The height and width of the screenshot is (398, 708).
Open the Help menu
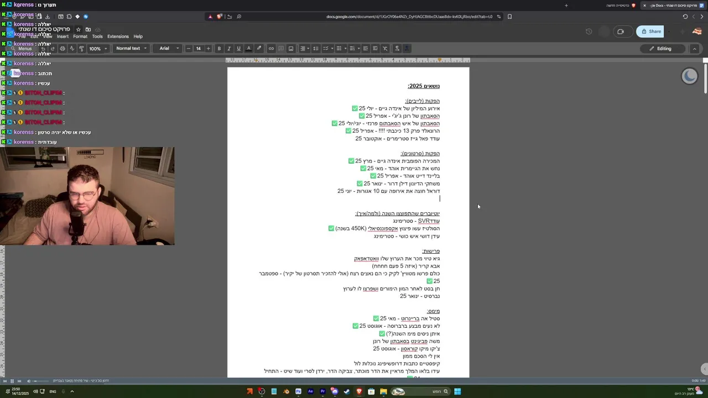coord(138,36)
